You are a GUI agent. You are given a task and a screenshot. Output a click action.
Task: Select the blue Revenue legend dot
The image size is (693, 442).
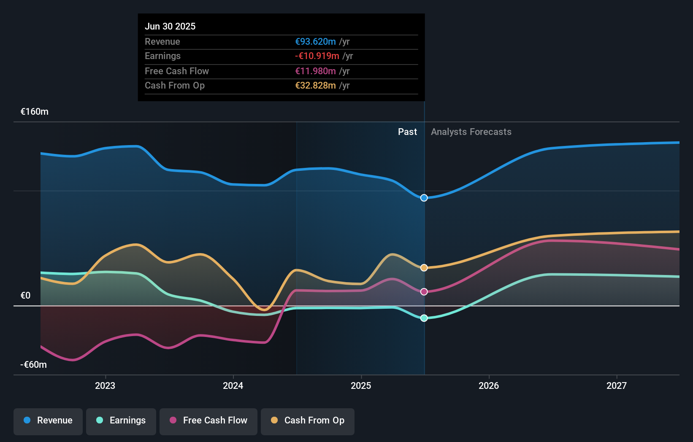coord(26,421)
